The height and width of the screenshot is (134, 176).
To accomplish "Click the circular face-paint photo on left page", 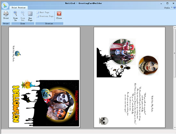I will pyautogui.click(x=60, y=104).
